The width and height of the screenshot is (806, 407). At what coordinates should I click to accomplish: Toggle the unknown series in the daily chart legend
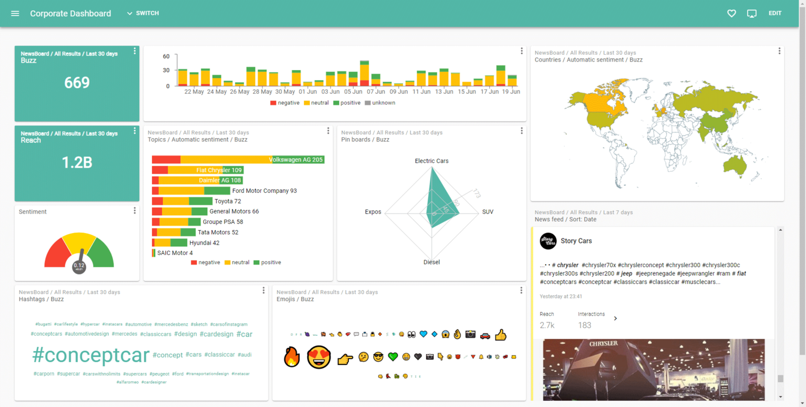coord(380,103)
